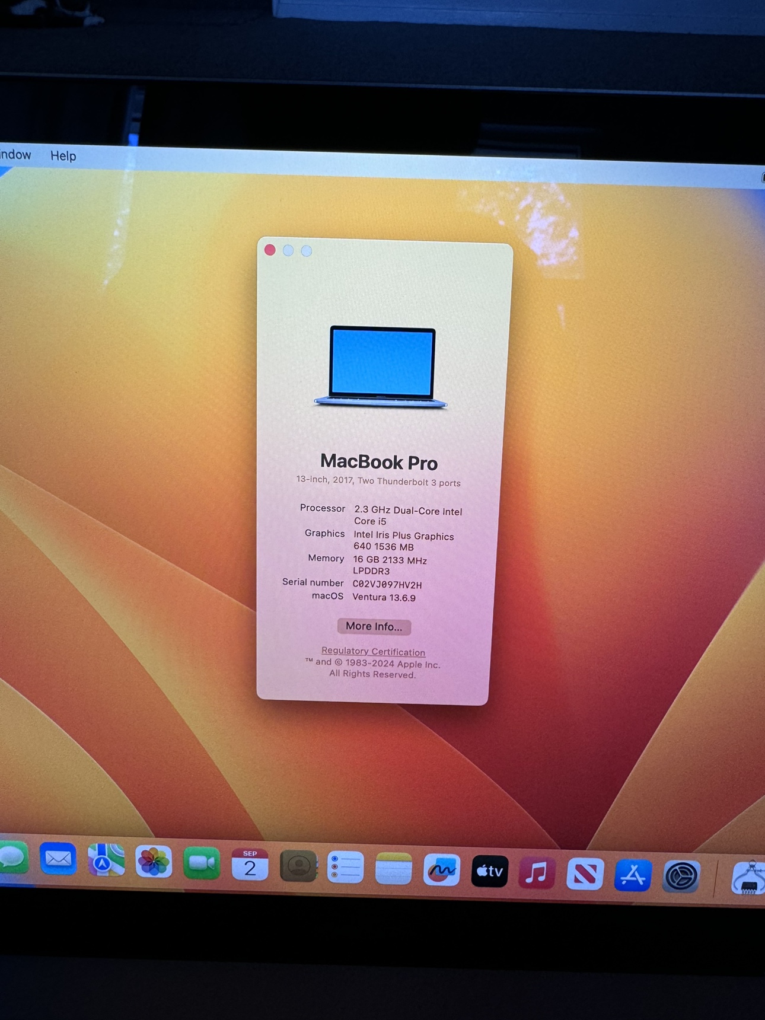This screenshot has width=765, height=1020.
Task: Open System Information icon in the Dock
Action: 748,878
